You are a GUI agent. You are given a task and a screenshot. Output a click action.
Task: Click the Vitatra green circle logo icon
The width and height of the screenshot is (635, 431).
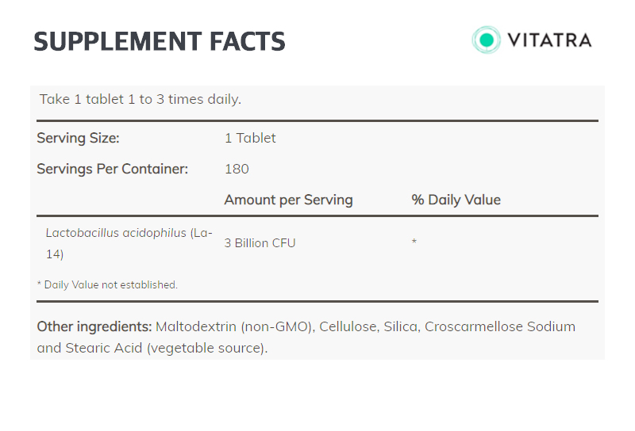486,40
